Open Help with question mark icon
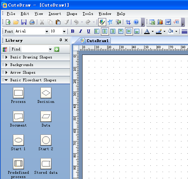 click(136, 22)
